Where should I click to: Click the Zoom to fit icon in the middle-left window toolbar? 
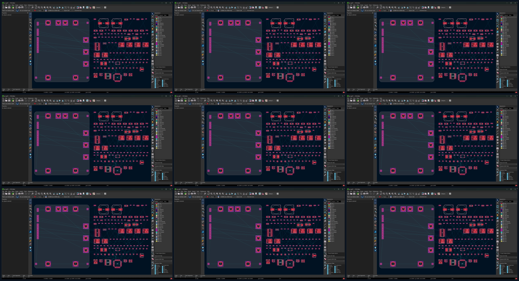(x=45, y=100)
